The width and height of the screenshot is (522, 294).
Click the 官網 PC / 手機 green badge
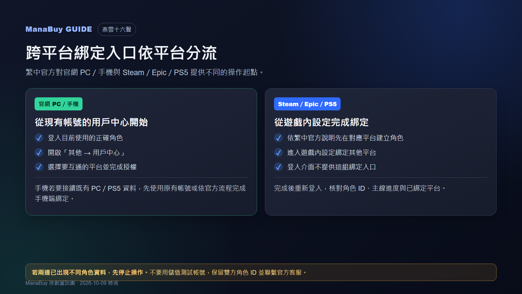point(59,104)
